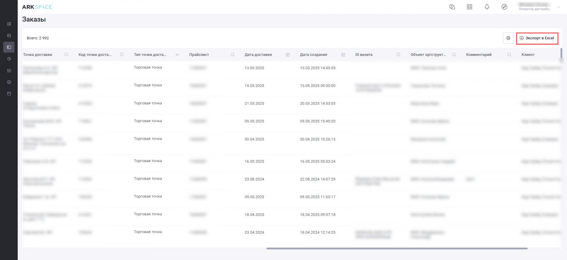
Task: Open the pie chart reports sidebar icon
Action: [x=9, y=59]
